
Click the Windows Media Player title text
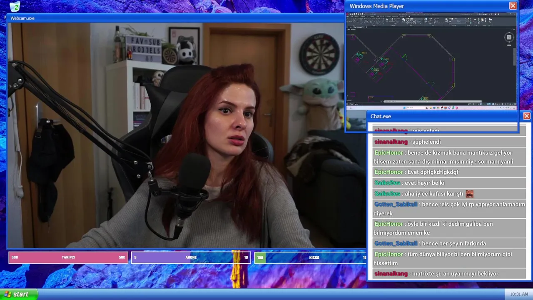[x=376, y=6]
